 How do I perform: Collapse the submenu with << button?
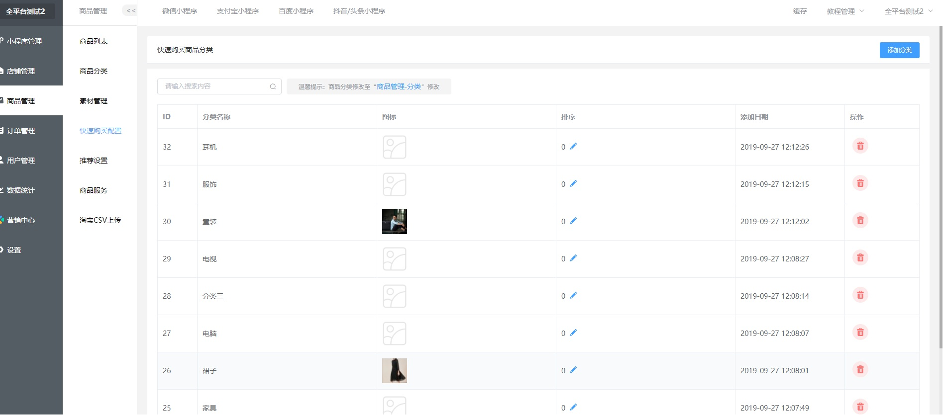pyautogui.click(x=130, y=11)
